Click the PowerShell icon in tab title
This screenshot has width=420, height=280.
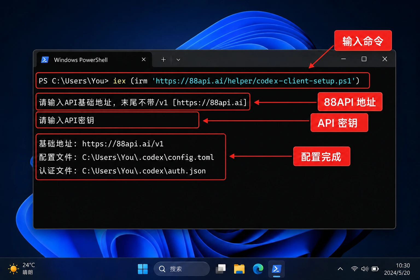point(45,60)
